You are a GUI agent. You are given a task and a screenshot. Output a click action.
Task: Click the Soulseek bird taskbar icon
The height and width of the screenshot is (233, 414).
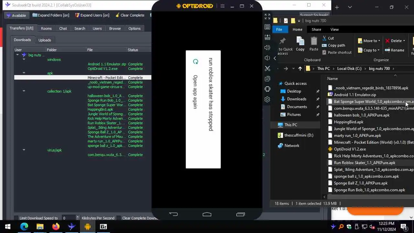[x=72, y=227]
